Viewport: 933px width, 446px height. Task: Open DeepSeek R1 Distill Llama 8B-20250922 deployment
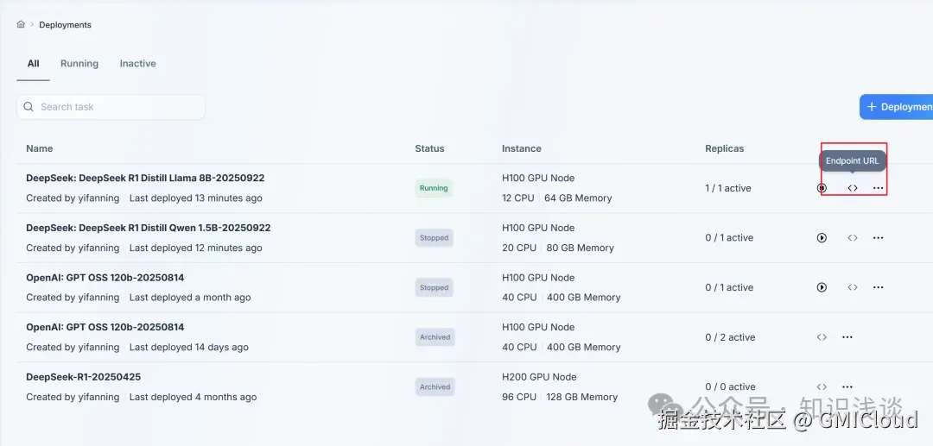tap(145, 178)
